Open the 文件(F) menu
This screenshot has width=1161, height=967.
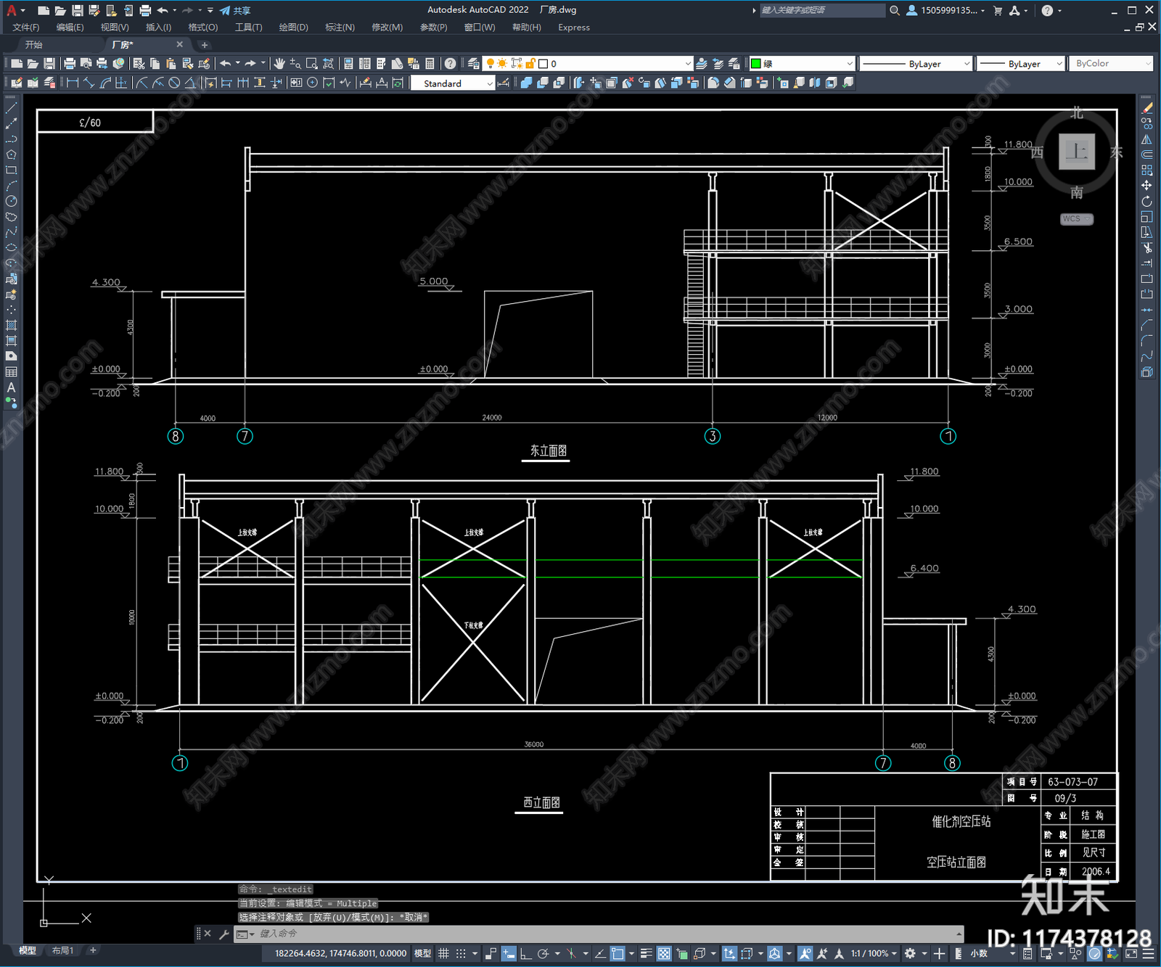tap(25, 28)
